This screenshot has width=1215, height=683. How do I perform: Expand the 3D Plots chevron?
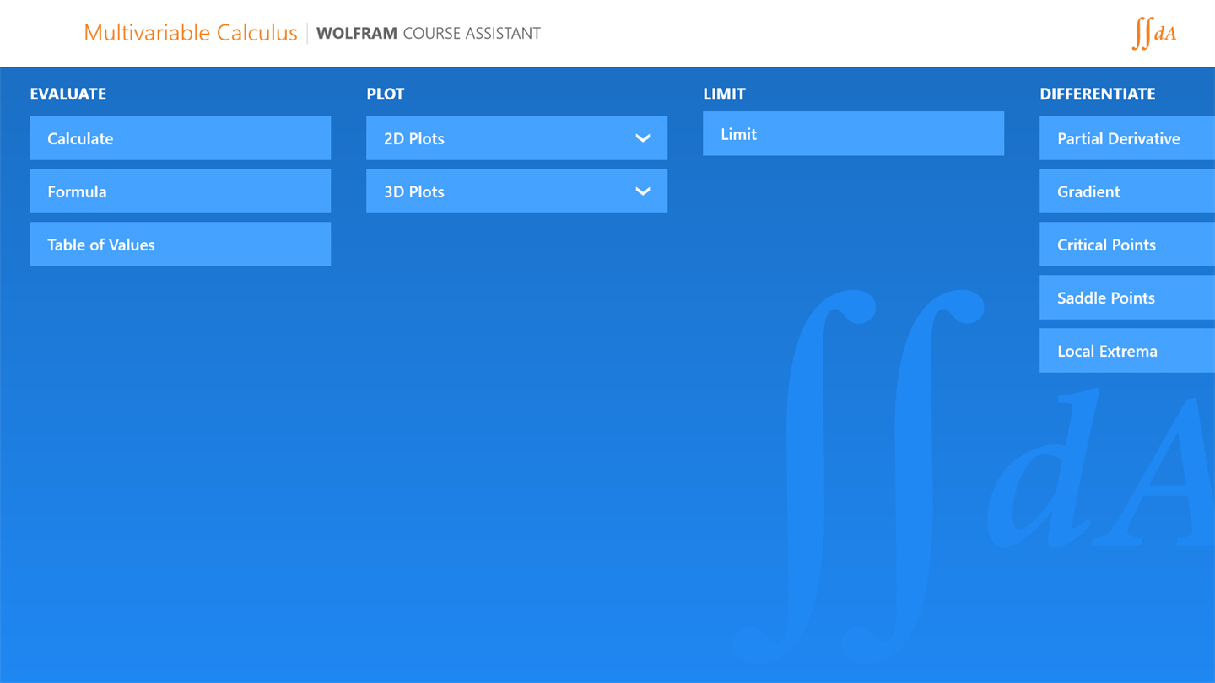tap(643, 191)
